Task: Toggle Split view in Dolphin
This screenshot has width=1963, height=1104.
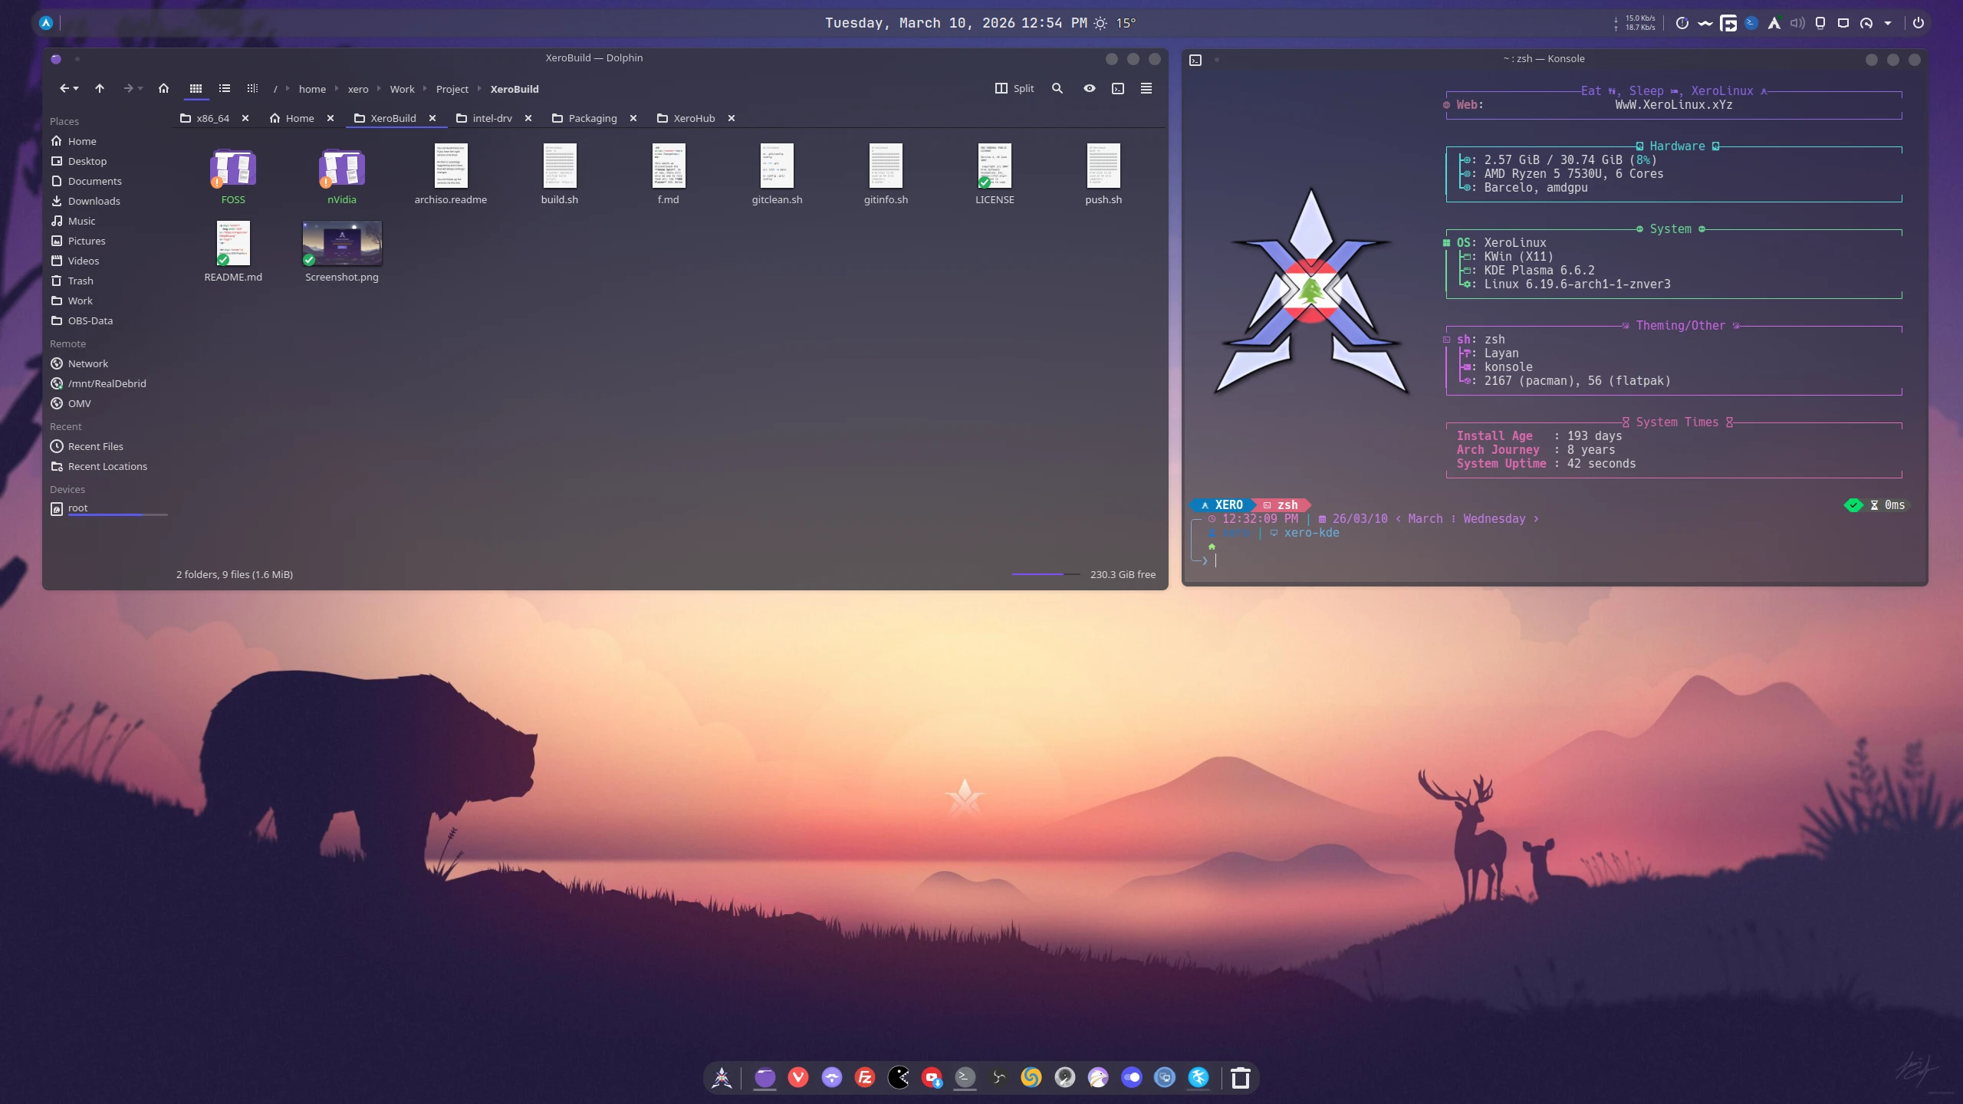Action: point(1014,89)
